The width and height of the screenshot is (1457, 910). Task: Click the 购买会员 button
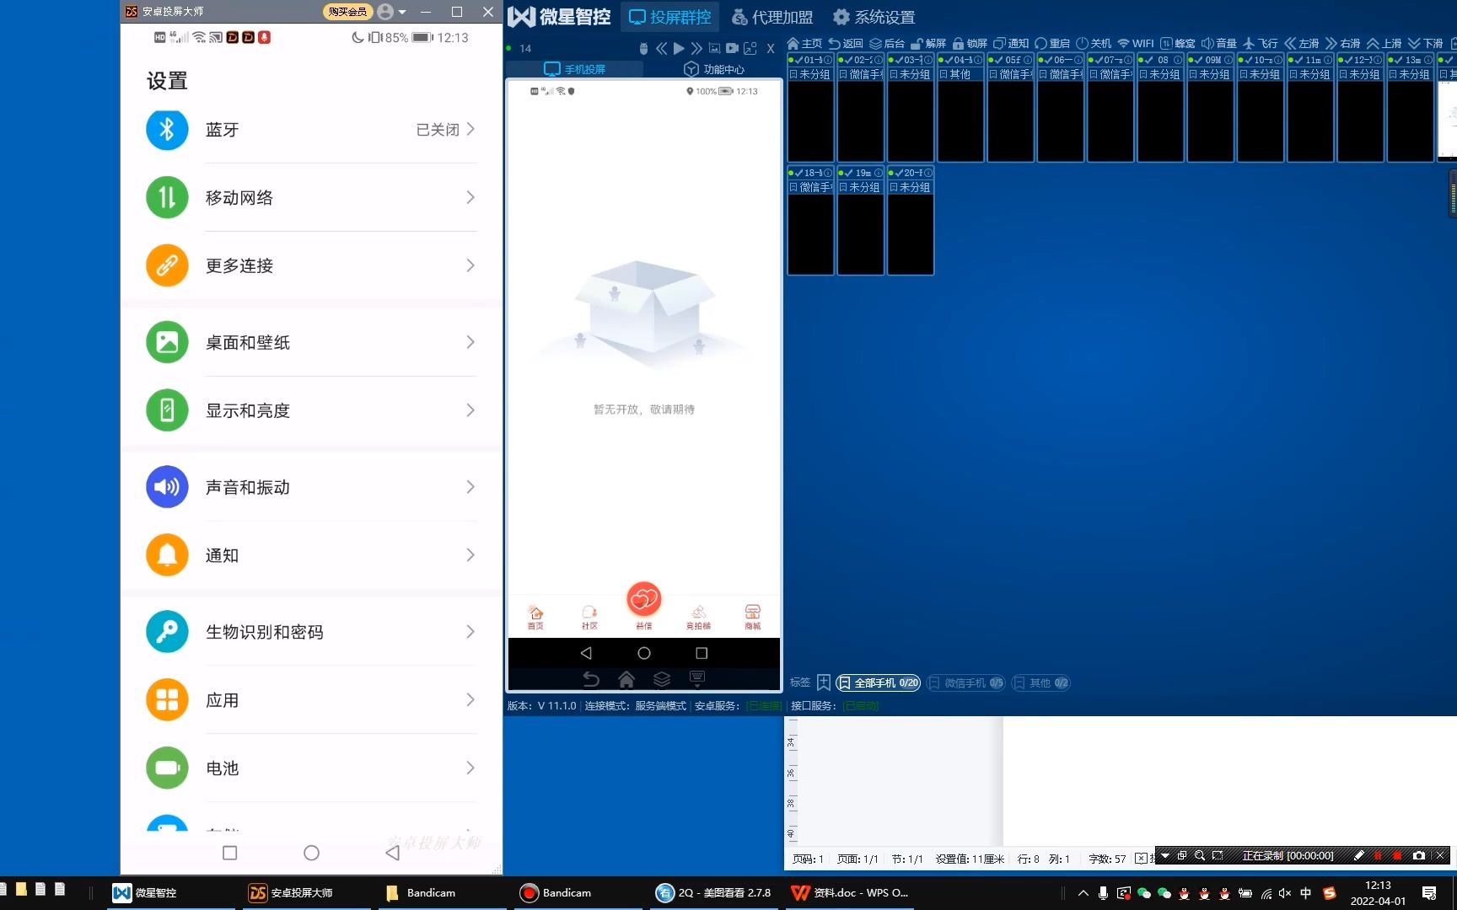coord(347,12)
